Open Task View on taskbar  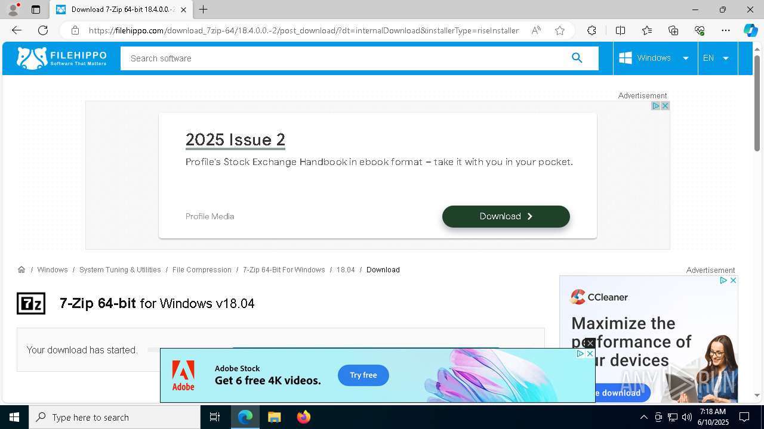[x=215, y=417]
